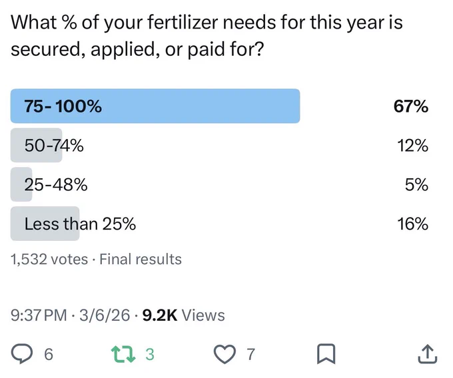The image size is (453, 378).
Task: Open the 9:37 PM timestamp link
Action: [39, 315]
